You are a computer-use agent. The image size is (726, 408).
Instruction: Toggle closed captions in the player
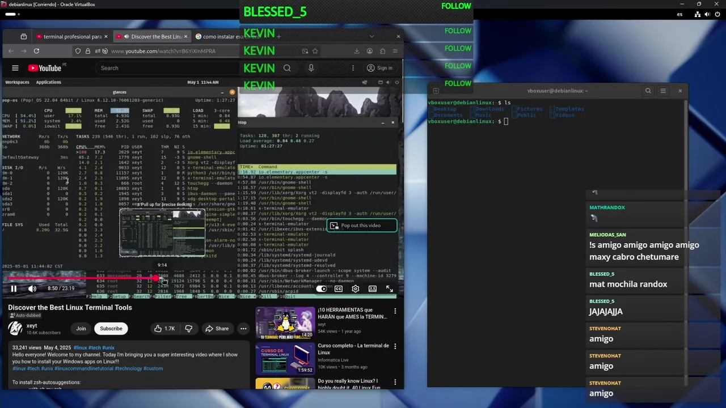pyautogui.click(x=339, y=289)
